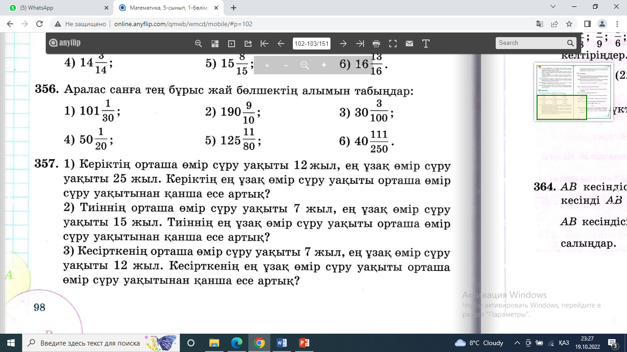Print the book using the printer icon
This screenshot has height=352, width=627.
click(x=376, y=44)
